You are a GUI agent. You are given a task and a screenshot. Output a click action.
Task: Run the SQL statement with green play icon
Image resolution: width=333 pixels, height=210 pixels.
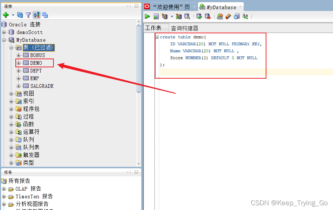(147, 16)
